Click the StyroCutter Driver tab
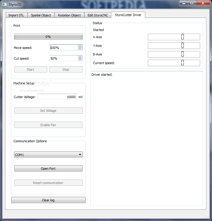This screenshot has height=221, width=212. [128, 15]
